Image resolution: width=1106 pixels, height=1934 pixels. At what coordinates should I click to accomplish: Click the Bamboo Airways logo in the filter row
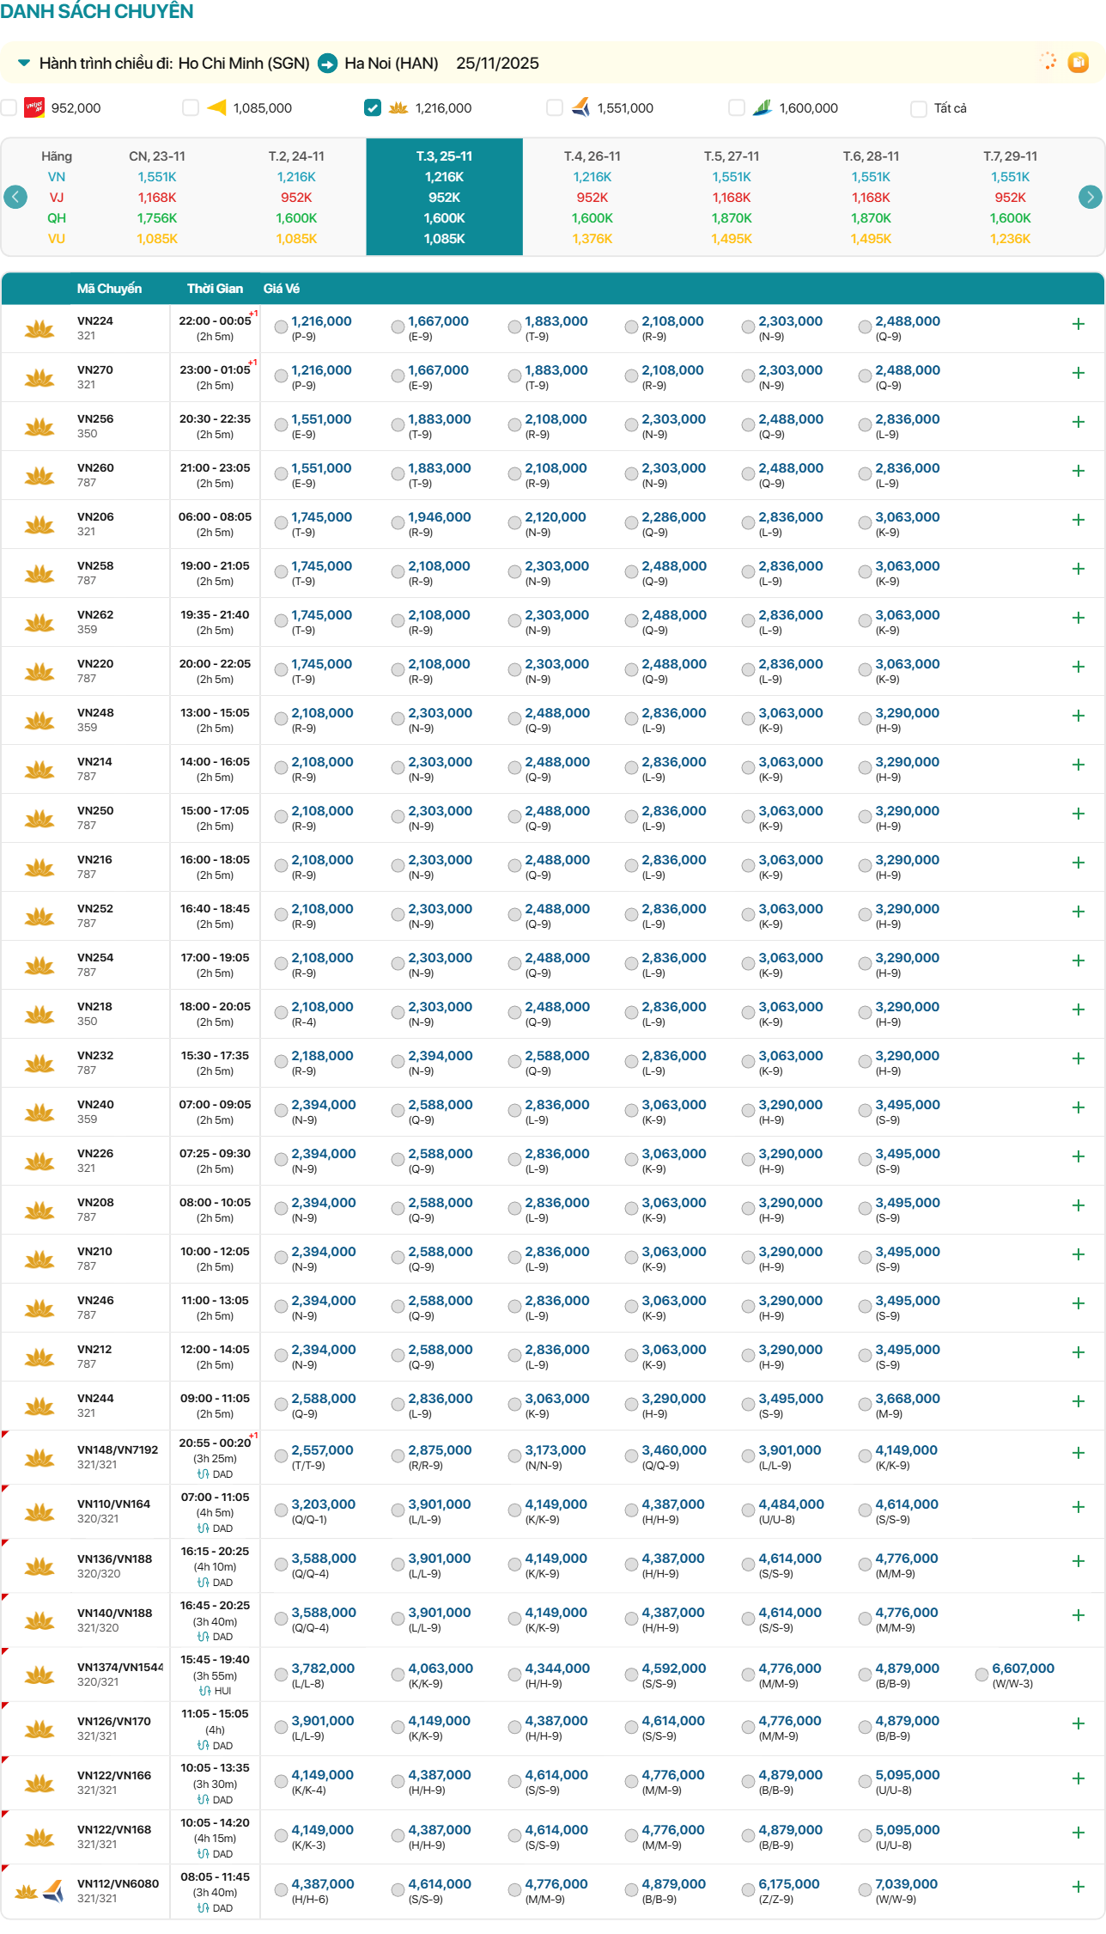[763, 107]
